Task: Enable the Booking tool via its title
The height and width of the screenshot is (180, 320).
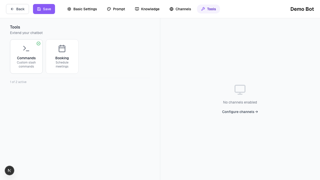Action: [62, 58]
